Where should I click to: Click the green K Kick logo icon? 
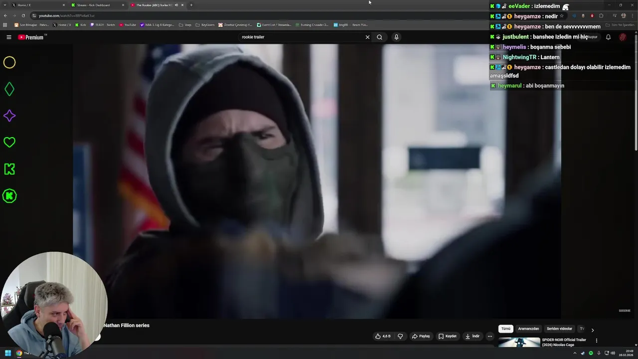click(x=9, y=169)
